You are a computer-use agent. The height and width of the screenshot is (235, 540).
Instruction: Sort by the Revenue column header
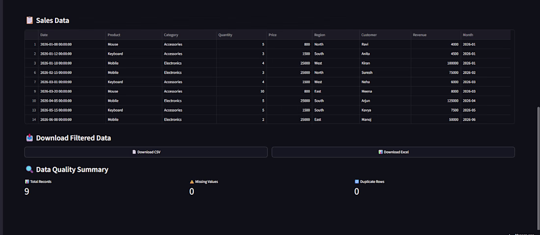click(x=435, y=35)
